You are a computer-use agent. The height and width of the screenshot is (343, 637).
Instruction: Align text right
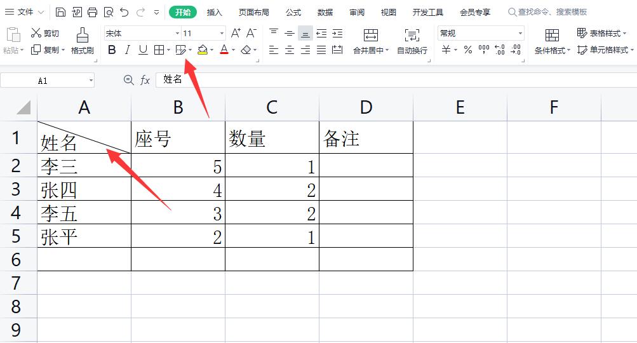point(305,50)
